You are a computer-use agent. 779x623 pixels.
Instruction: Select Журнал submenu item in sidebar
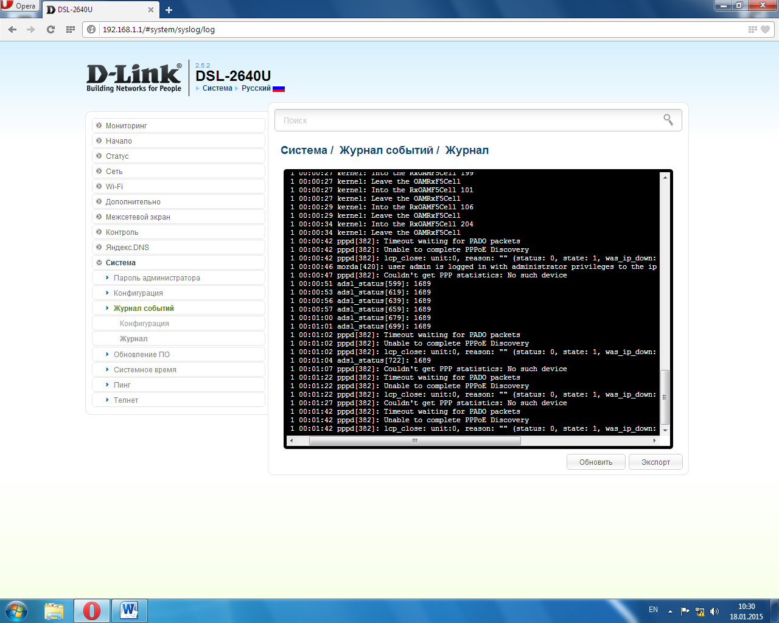(134, 339)
